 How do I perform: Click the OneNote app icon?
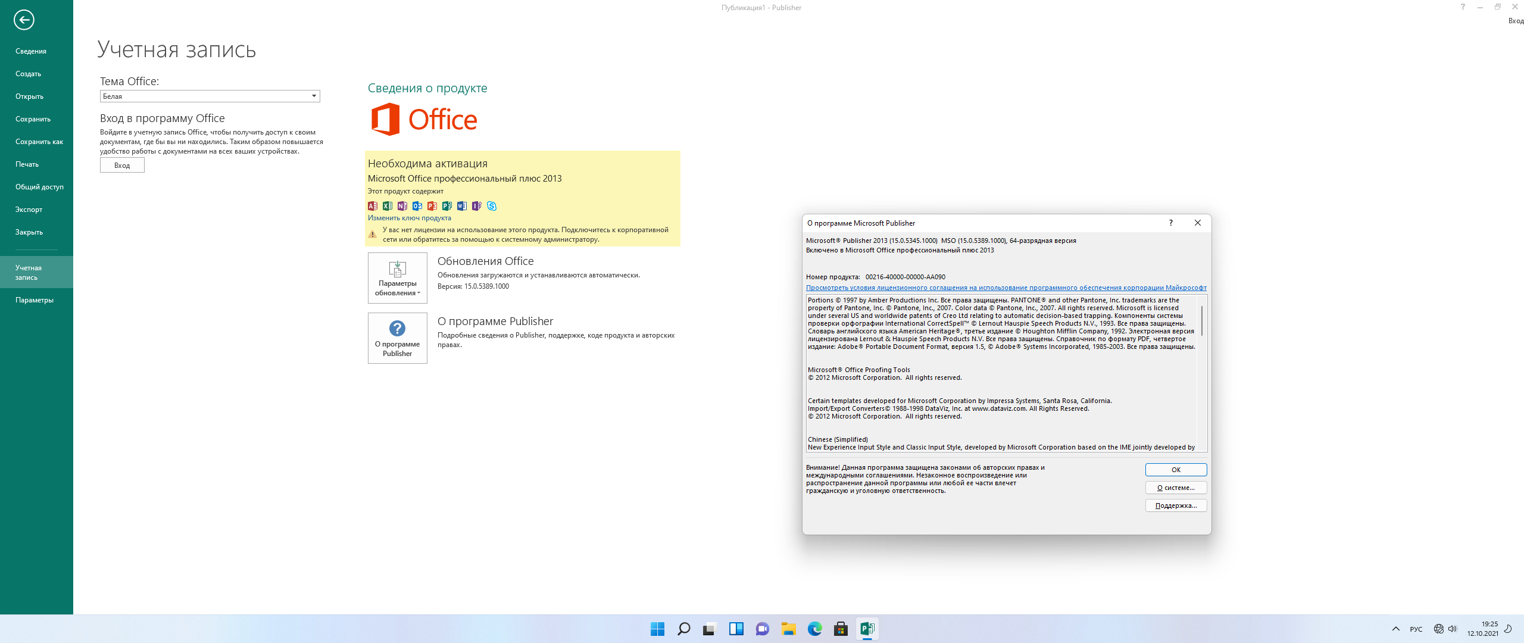[402, 206]
